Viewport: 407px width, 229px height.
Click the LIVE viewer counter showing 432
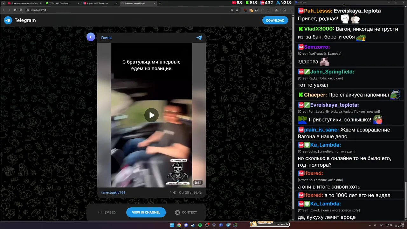[x=266, y=3]
